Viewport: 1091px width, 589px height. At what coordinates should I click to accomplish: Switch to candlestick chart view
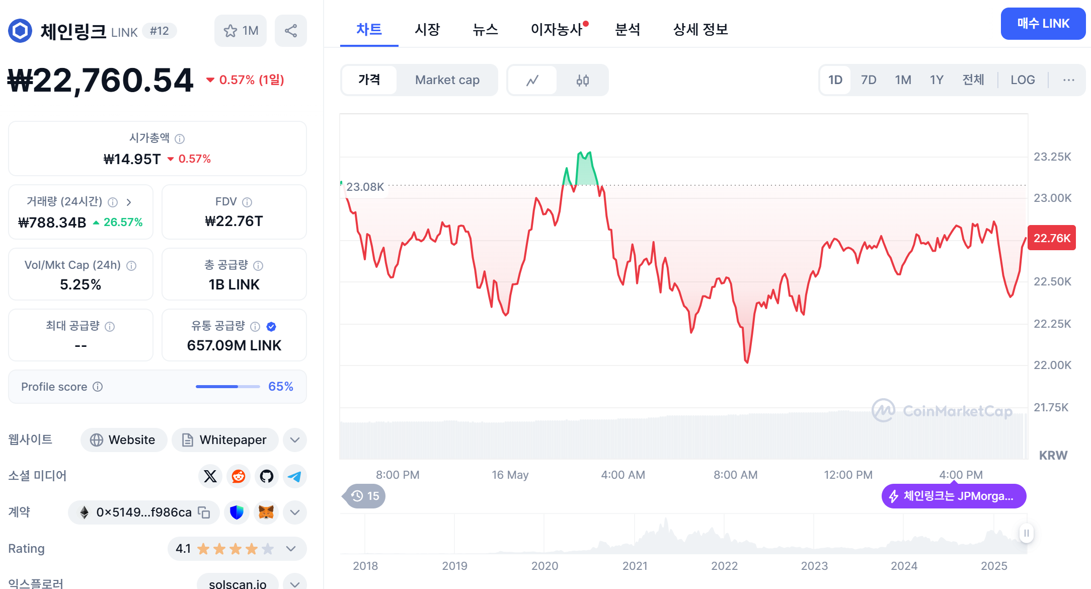click(583, 80)
